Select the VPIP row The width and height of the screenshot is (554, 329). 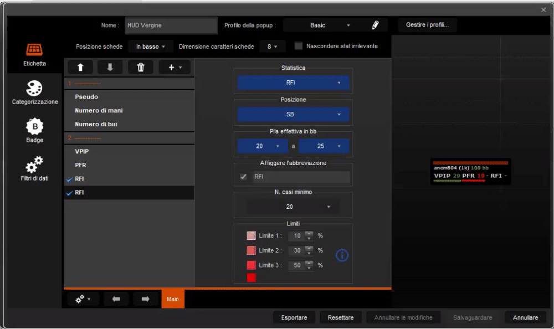129,152
